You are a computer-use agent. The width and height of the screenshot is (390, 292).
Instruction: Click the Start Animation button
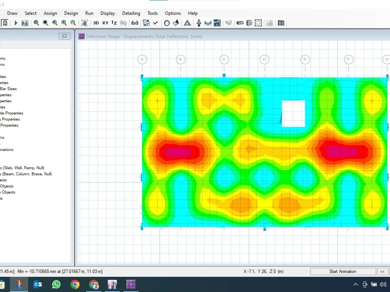(x=343, y=271)
